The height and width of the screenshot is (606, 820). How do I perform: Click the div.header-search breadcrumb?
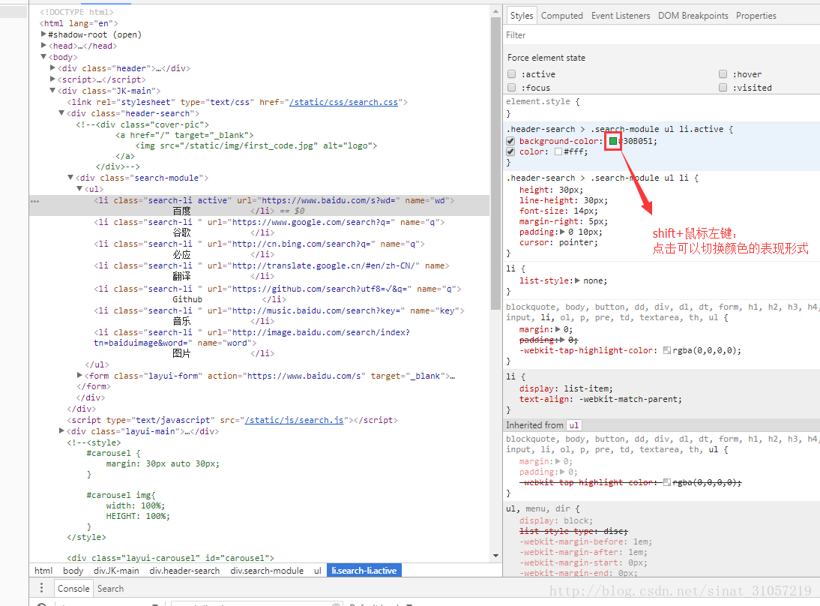(x=184, y=571)
